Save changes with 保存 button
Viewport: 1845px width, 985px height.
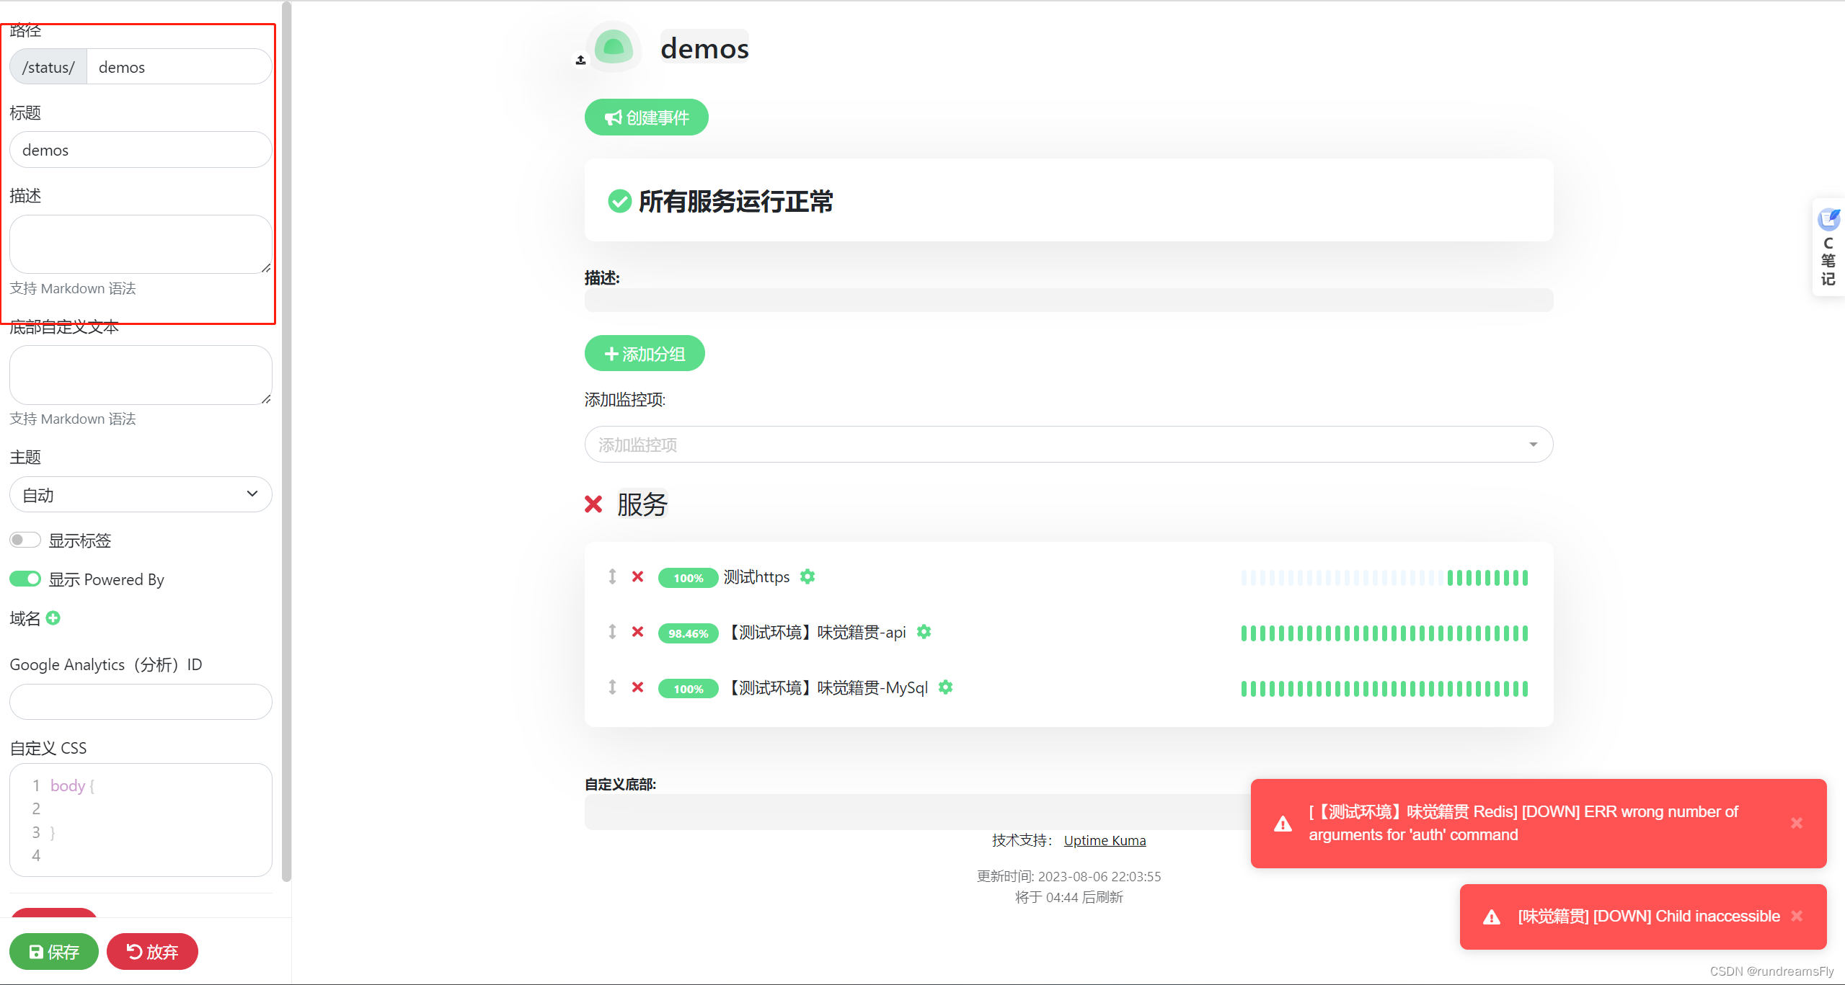[x=54, y=952]
